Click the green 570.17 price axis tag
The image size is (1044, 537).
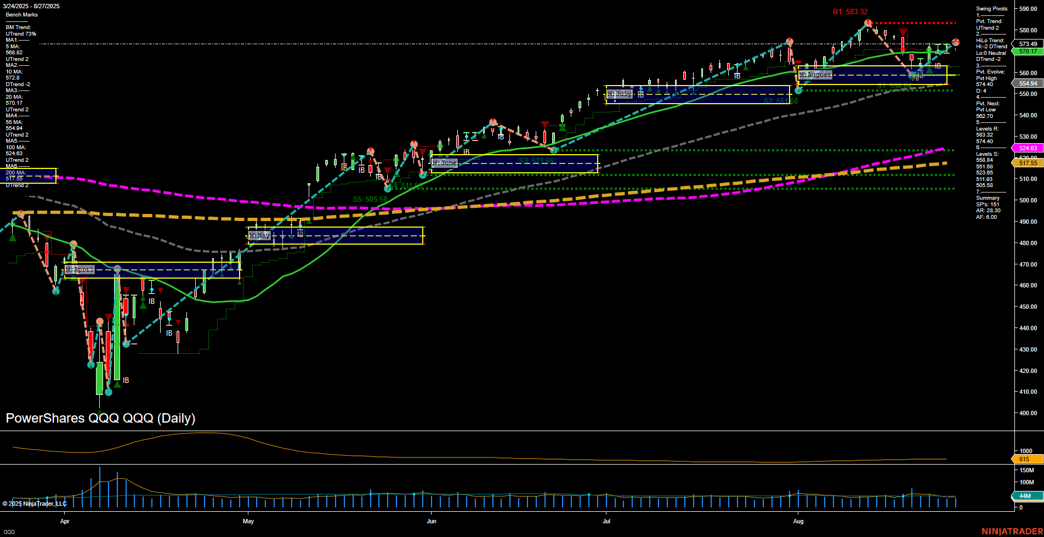[x=1028, y=51]
